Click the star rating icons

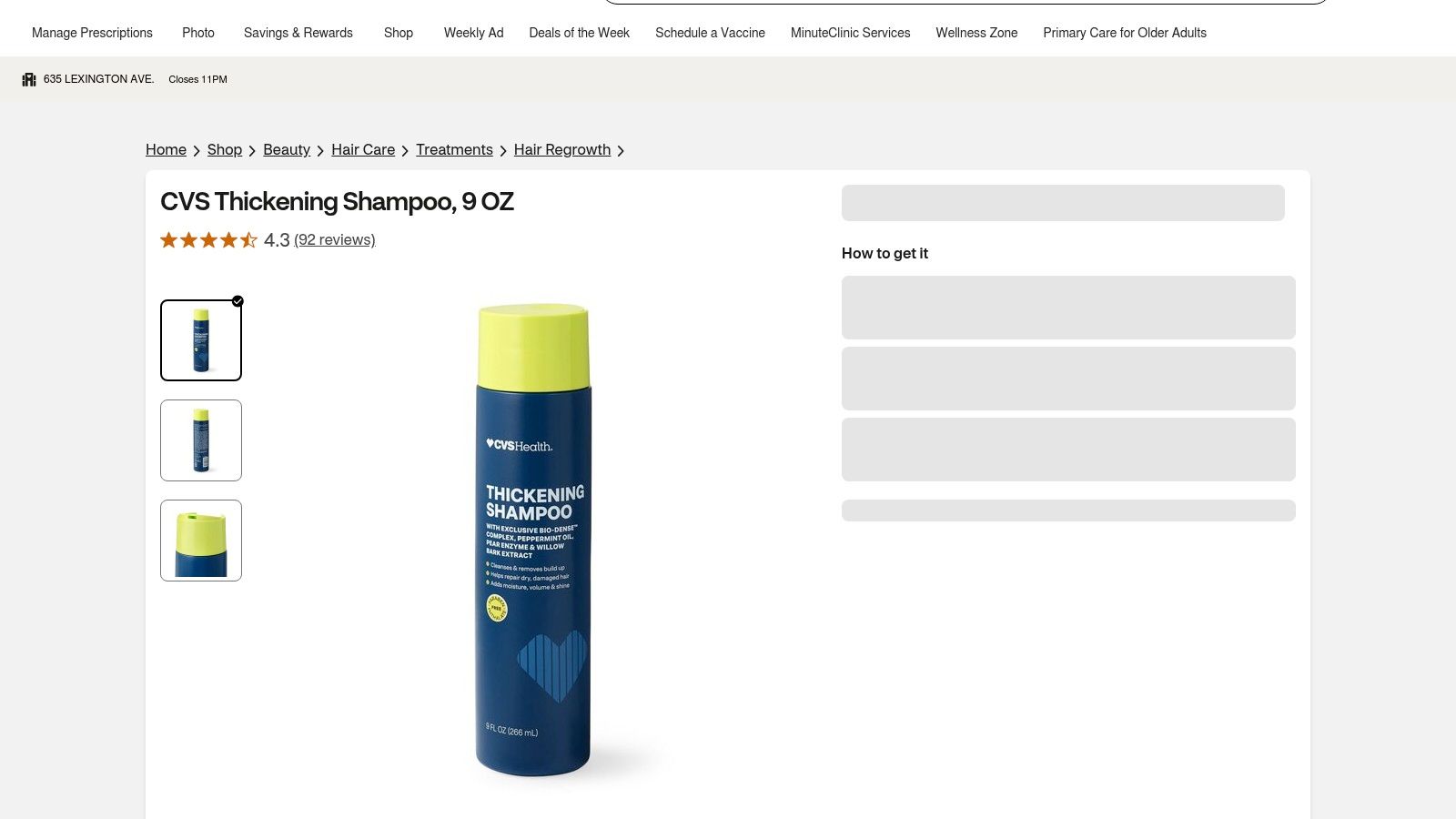tap(208, 240)
